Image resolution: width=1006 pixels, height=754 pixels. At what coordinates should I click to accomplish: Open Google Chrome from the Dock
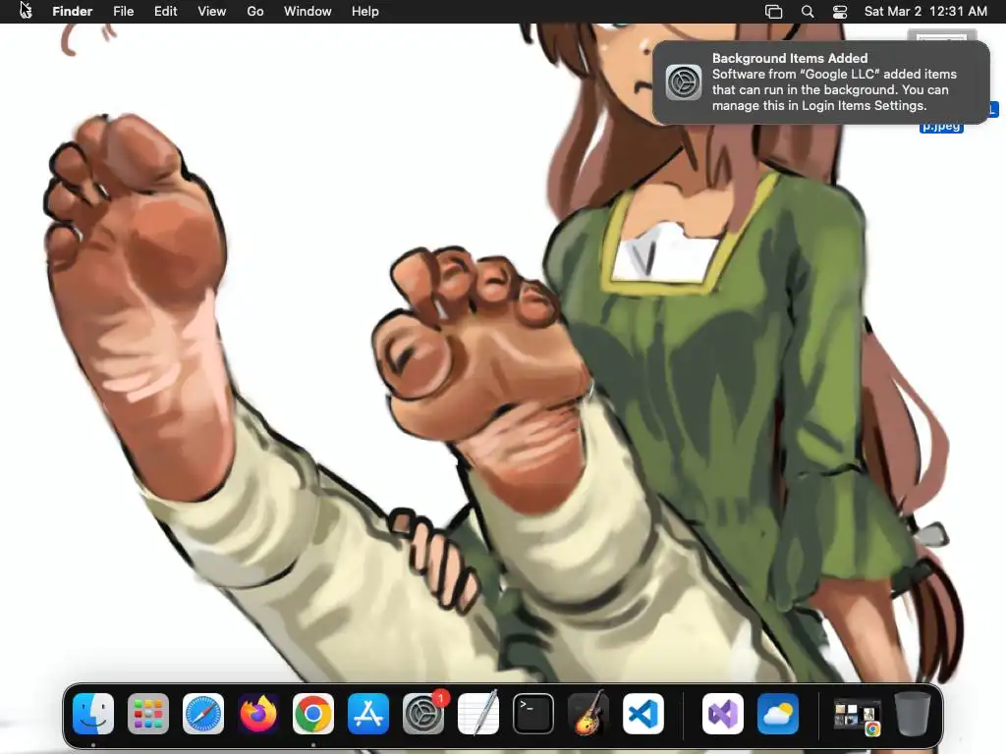click(x=313, y=714)
